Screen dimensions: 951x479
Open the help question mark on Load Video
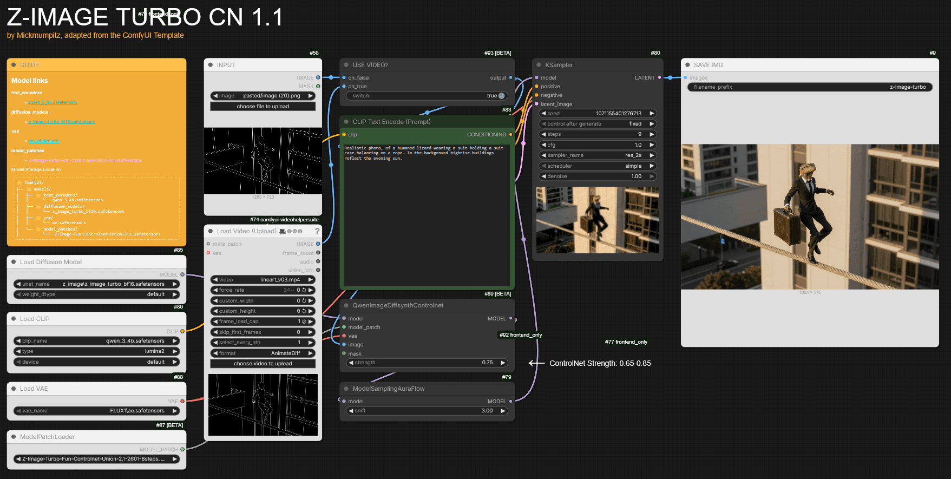click(317, 231)
